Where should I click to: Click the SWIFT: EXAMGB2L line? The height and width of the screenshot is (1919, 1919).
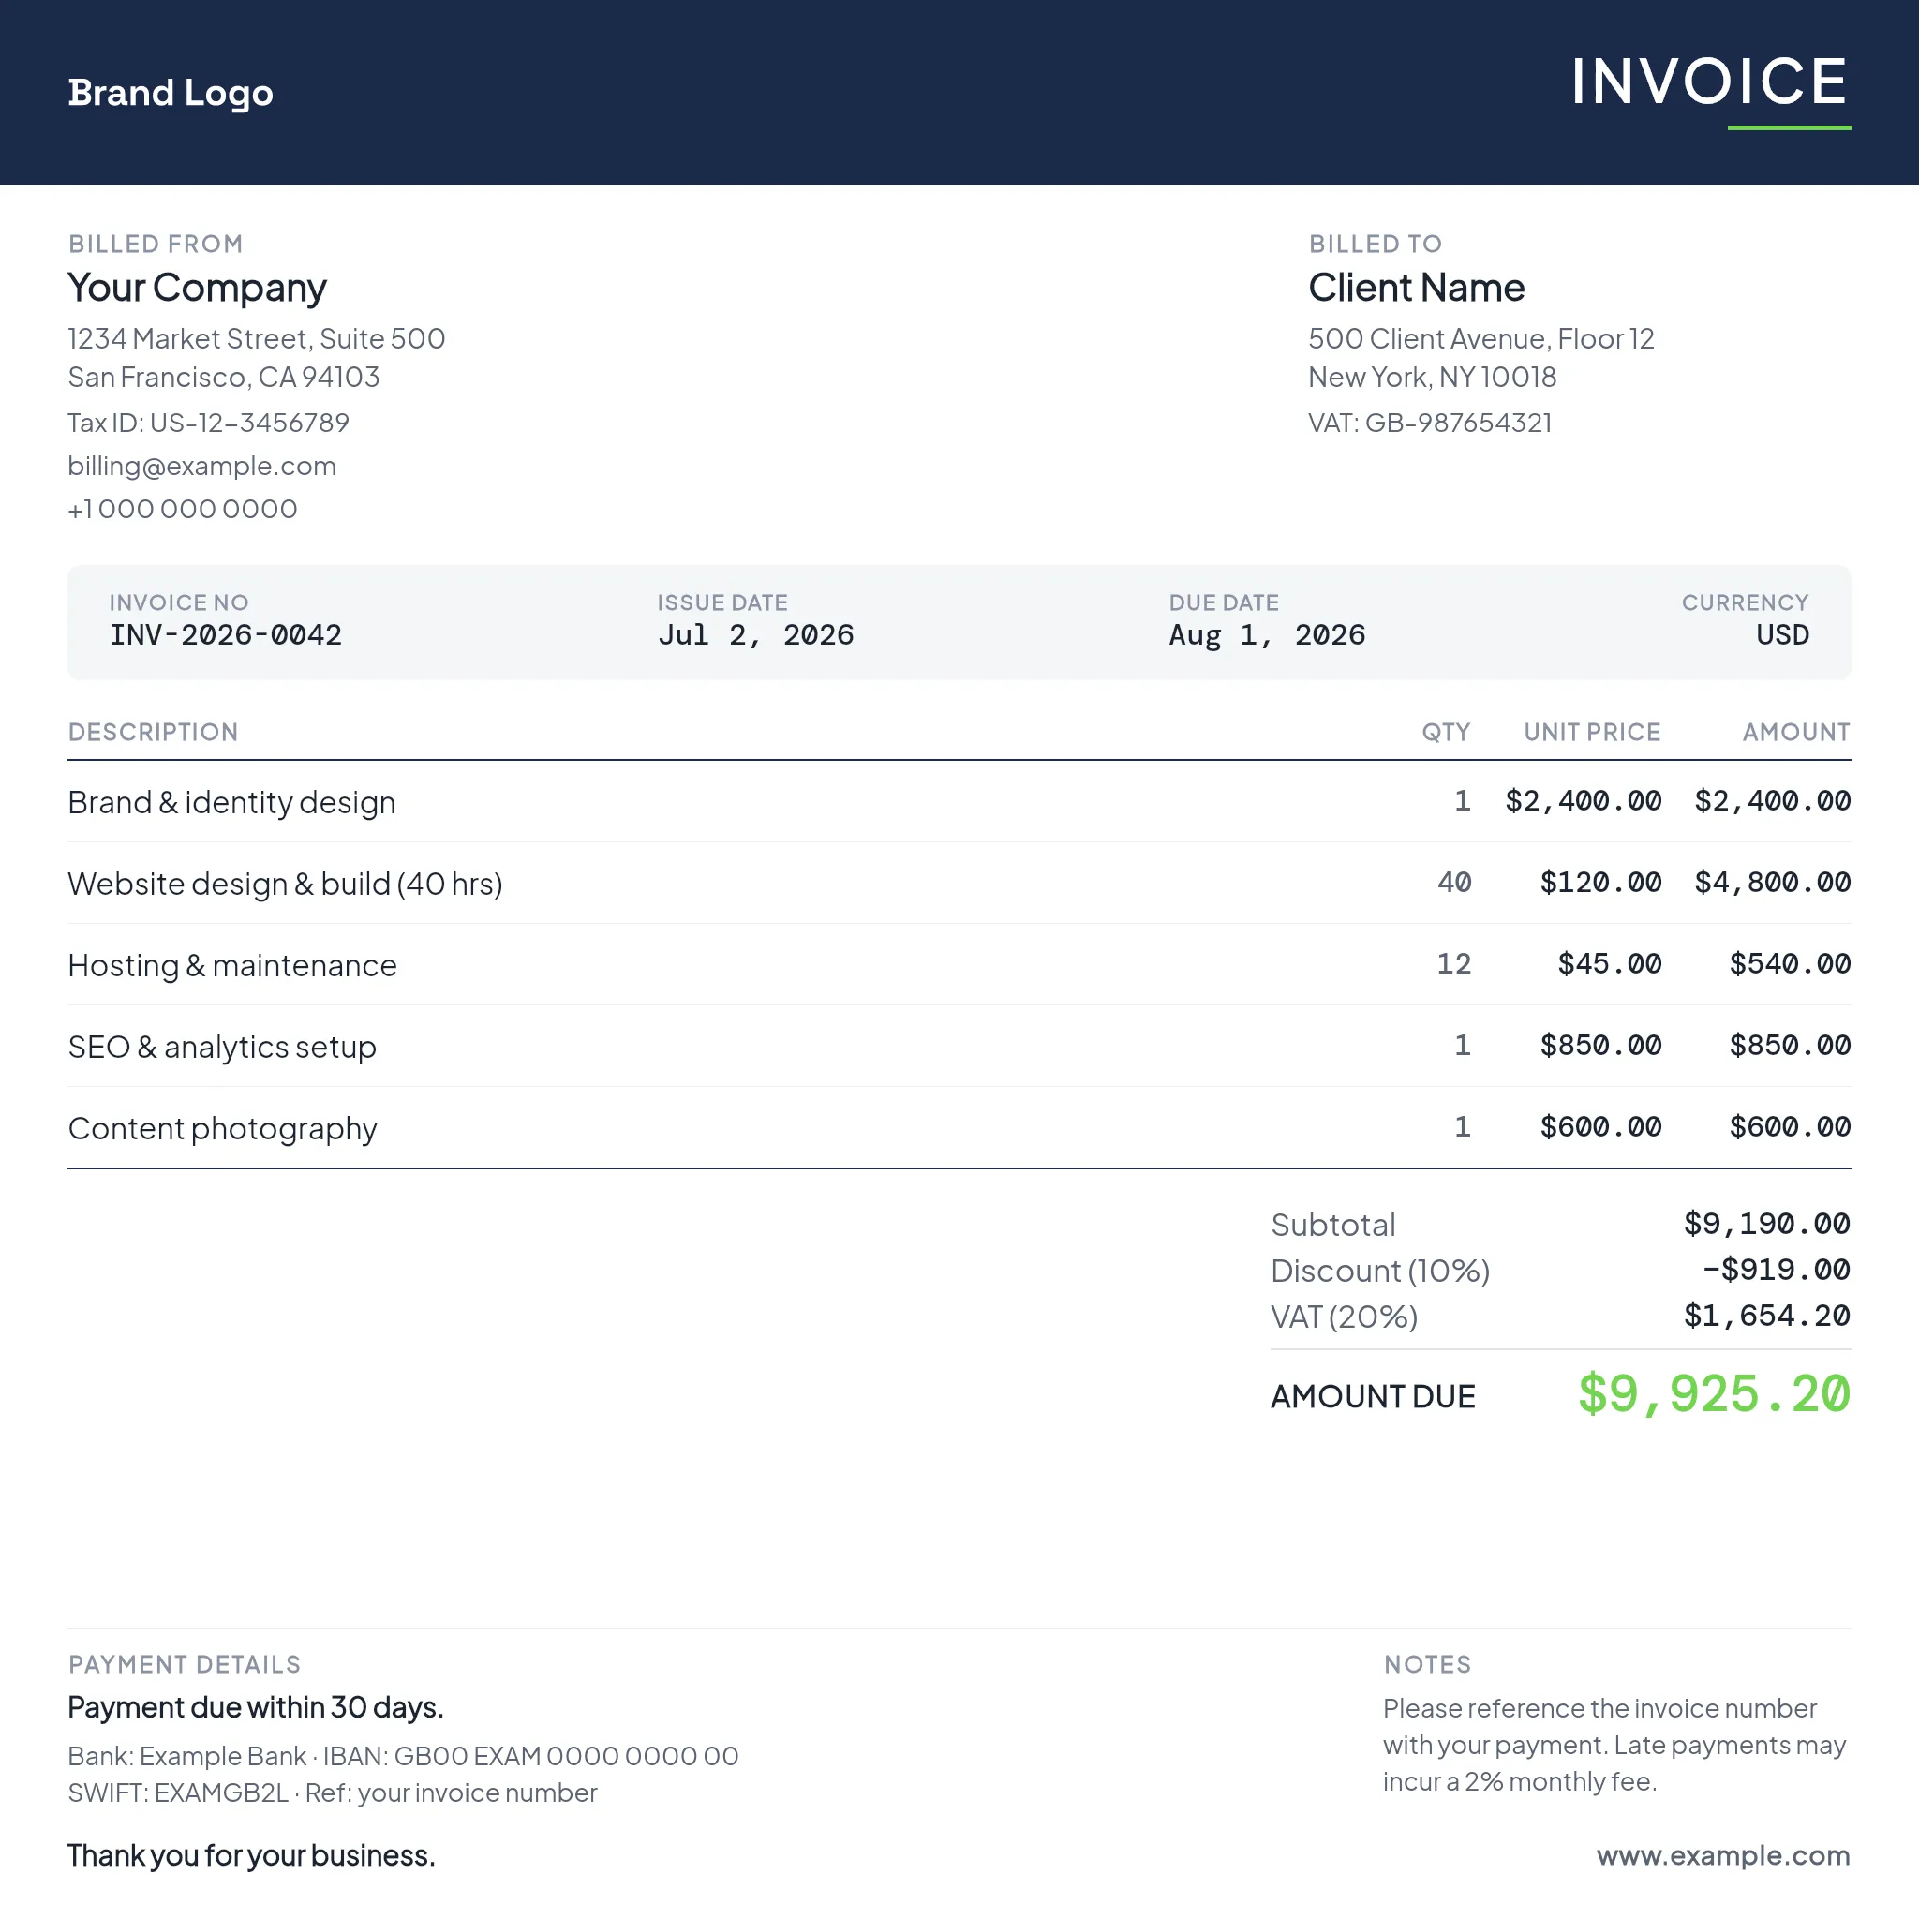(x=332, y=1793)
